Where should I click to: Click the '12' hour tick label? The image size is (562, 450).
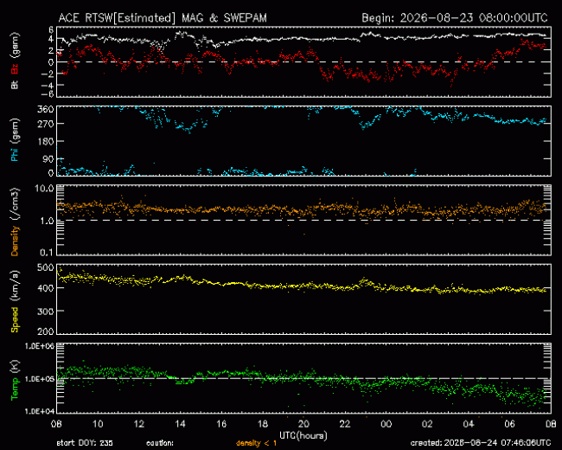click(138, 424)
